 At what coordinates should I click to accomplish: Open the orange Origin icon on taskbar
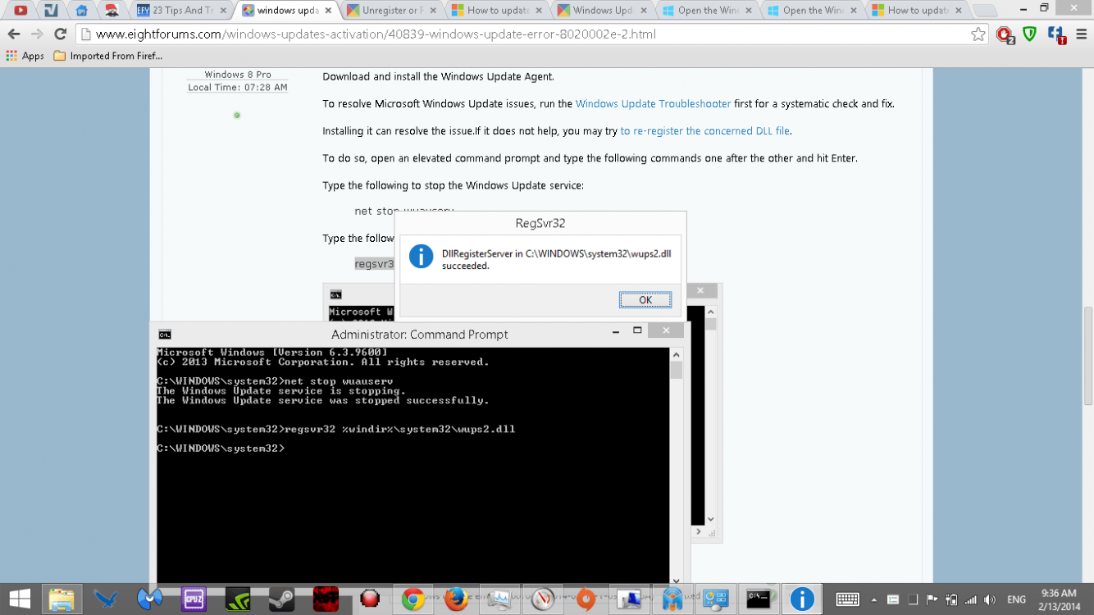586,599
